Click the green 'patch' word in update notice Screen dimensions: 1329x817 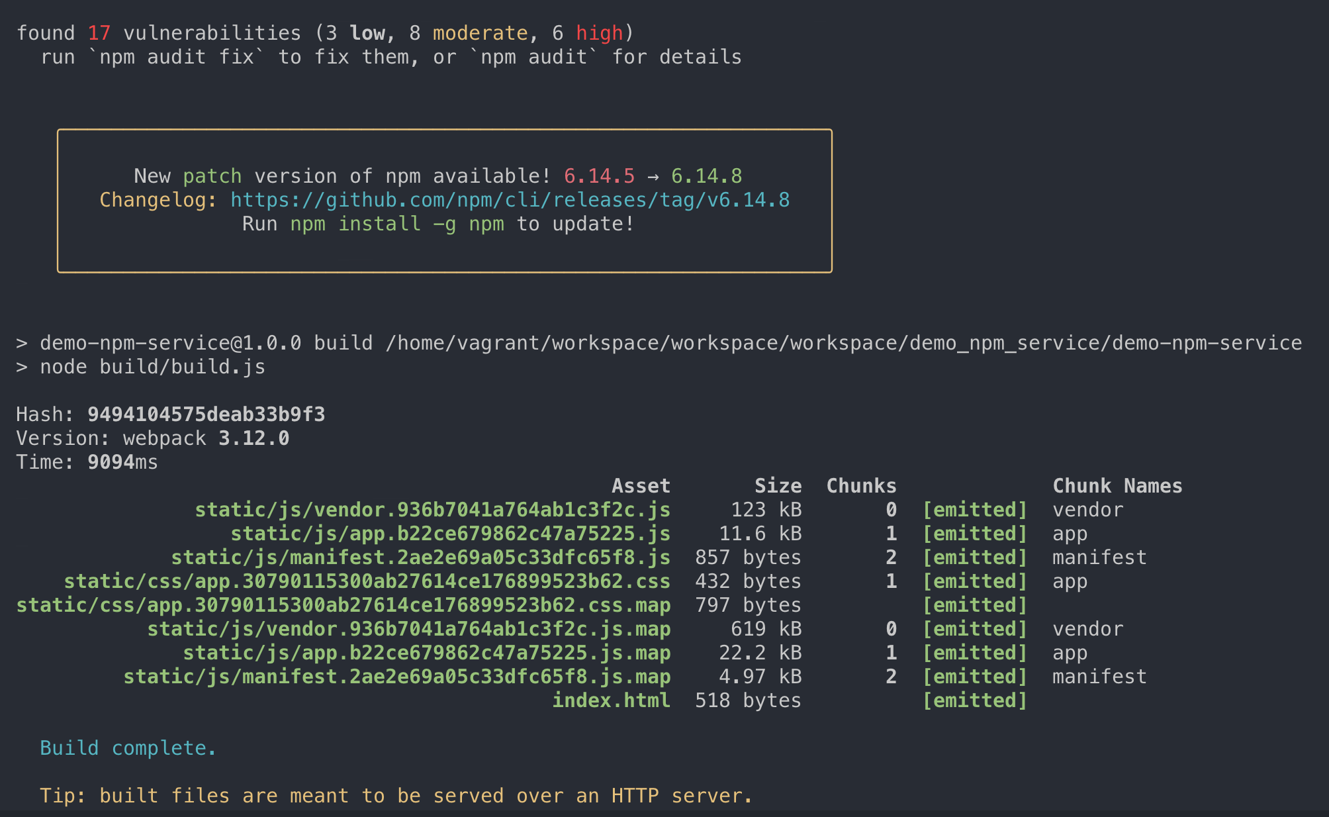coord(212,176)
